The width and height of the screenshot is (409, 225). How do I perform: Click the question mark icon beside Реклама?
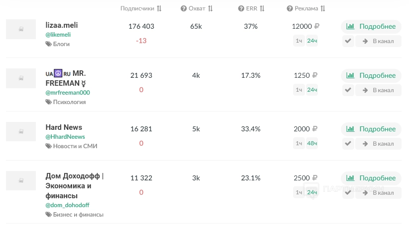(x=290, y=8)
